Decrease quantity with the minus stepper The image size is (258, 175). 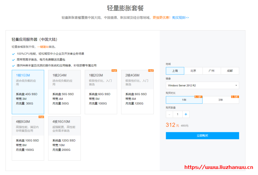pyautogui.click(x=169, y=114)
